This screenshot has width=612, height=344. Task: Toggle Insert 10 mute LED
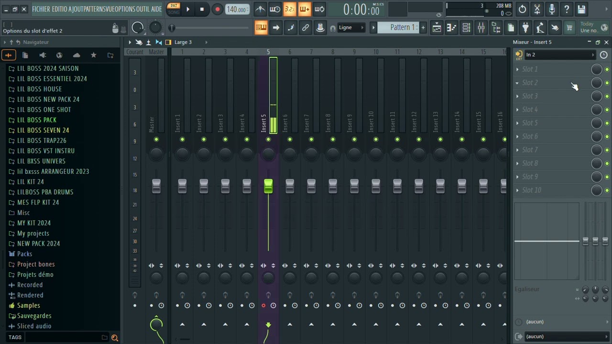(376, 140)
